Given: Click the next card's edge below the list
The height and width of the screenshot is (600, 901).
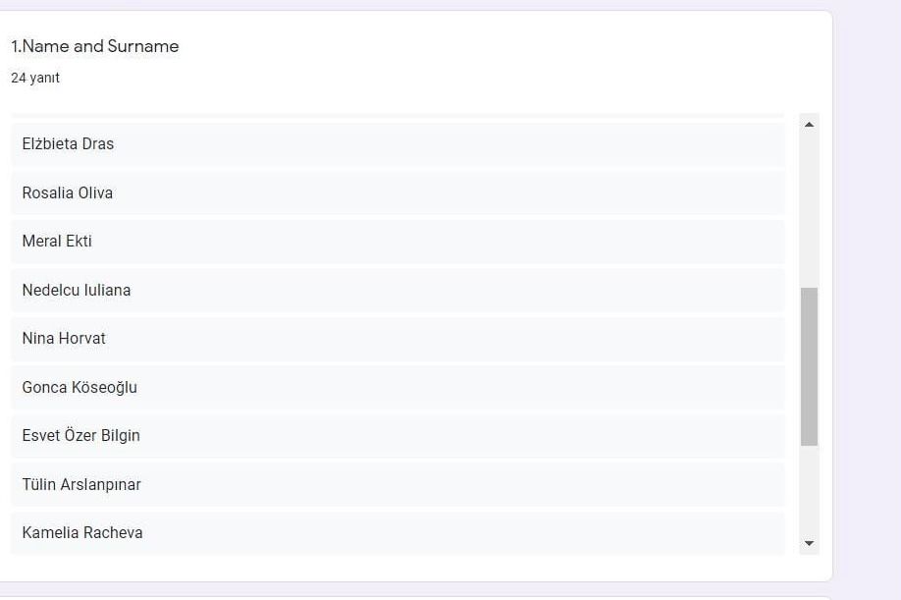Looking at the screenshot, I should click(x=416, y=597).
